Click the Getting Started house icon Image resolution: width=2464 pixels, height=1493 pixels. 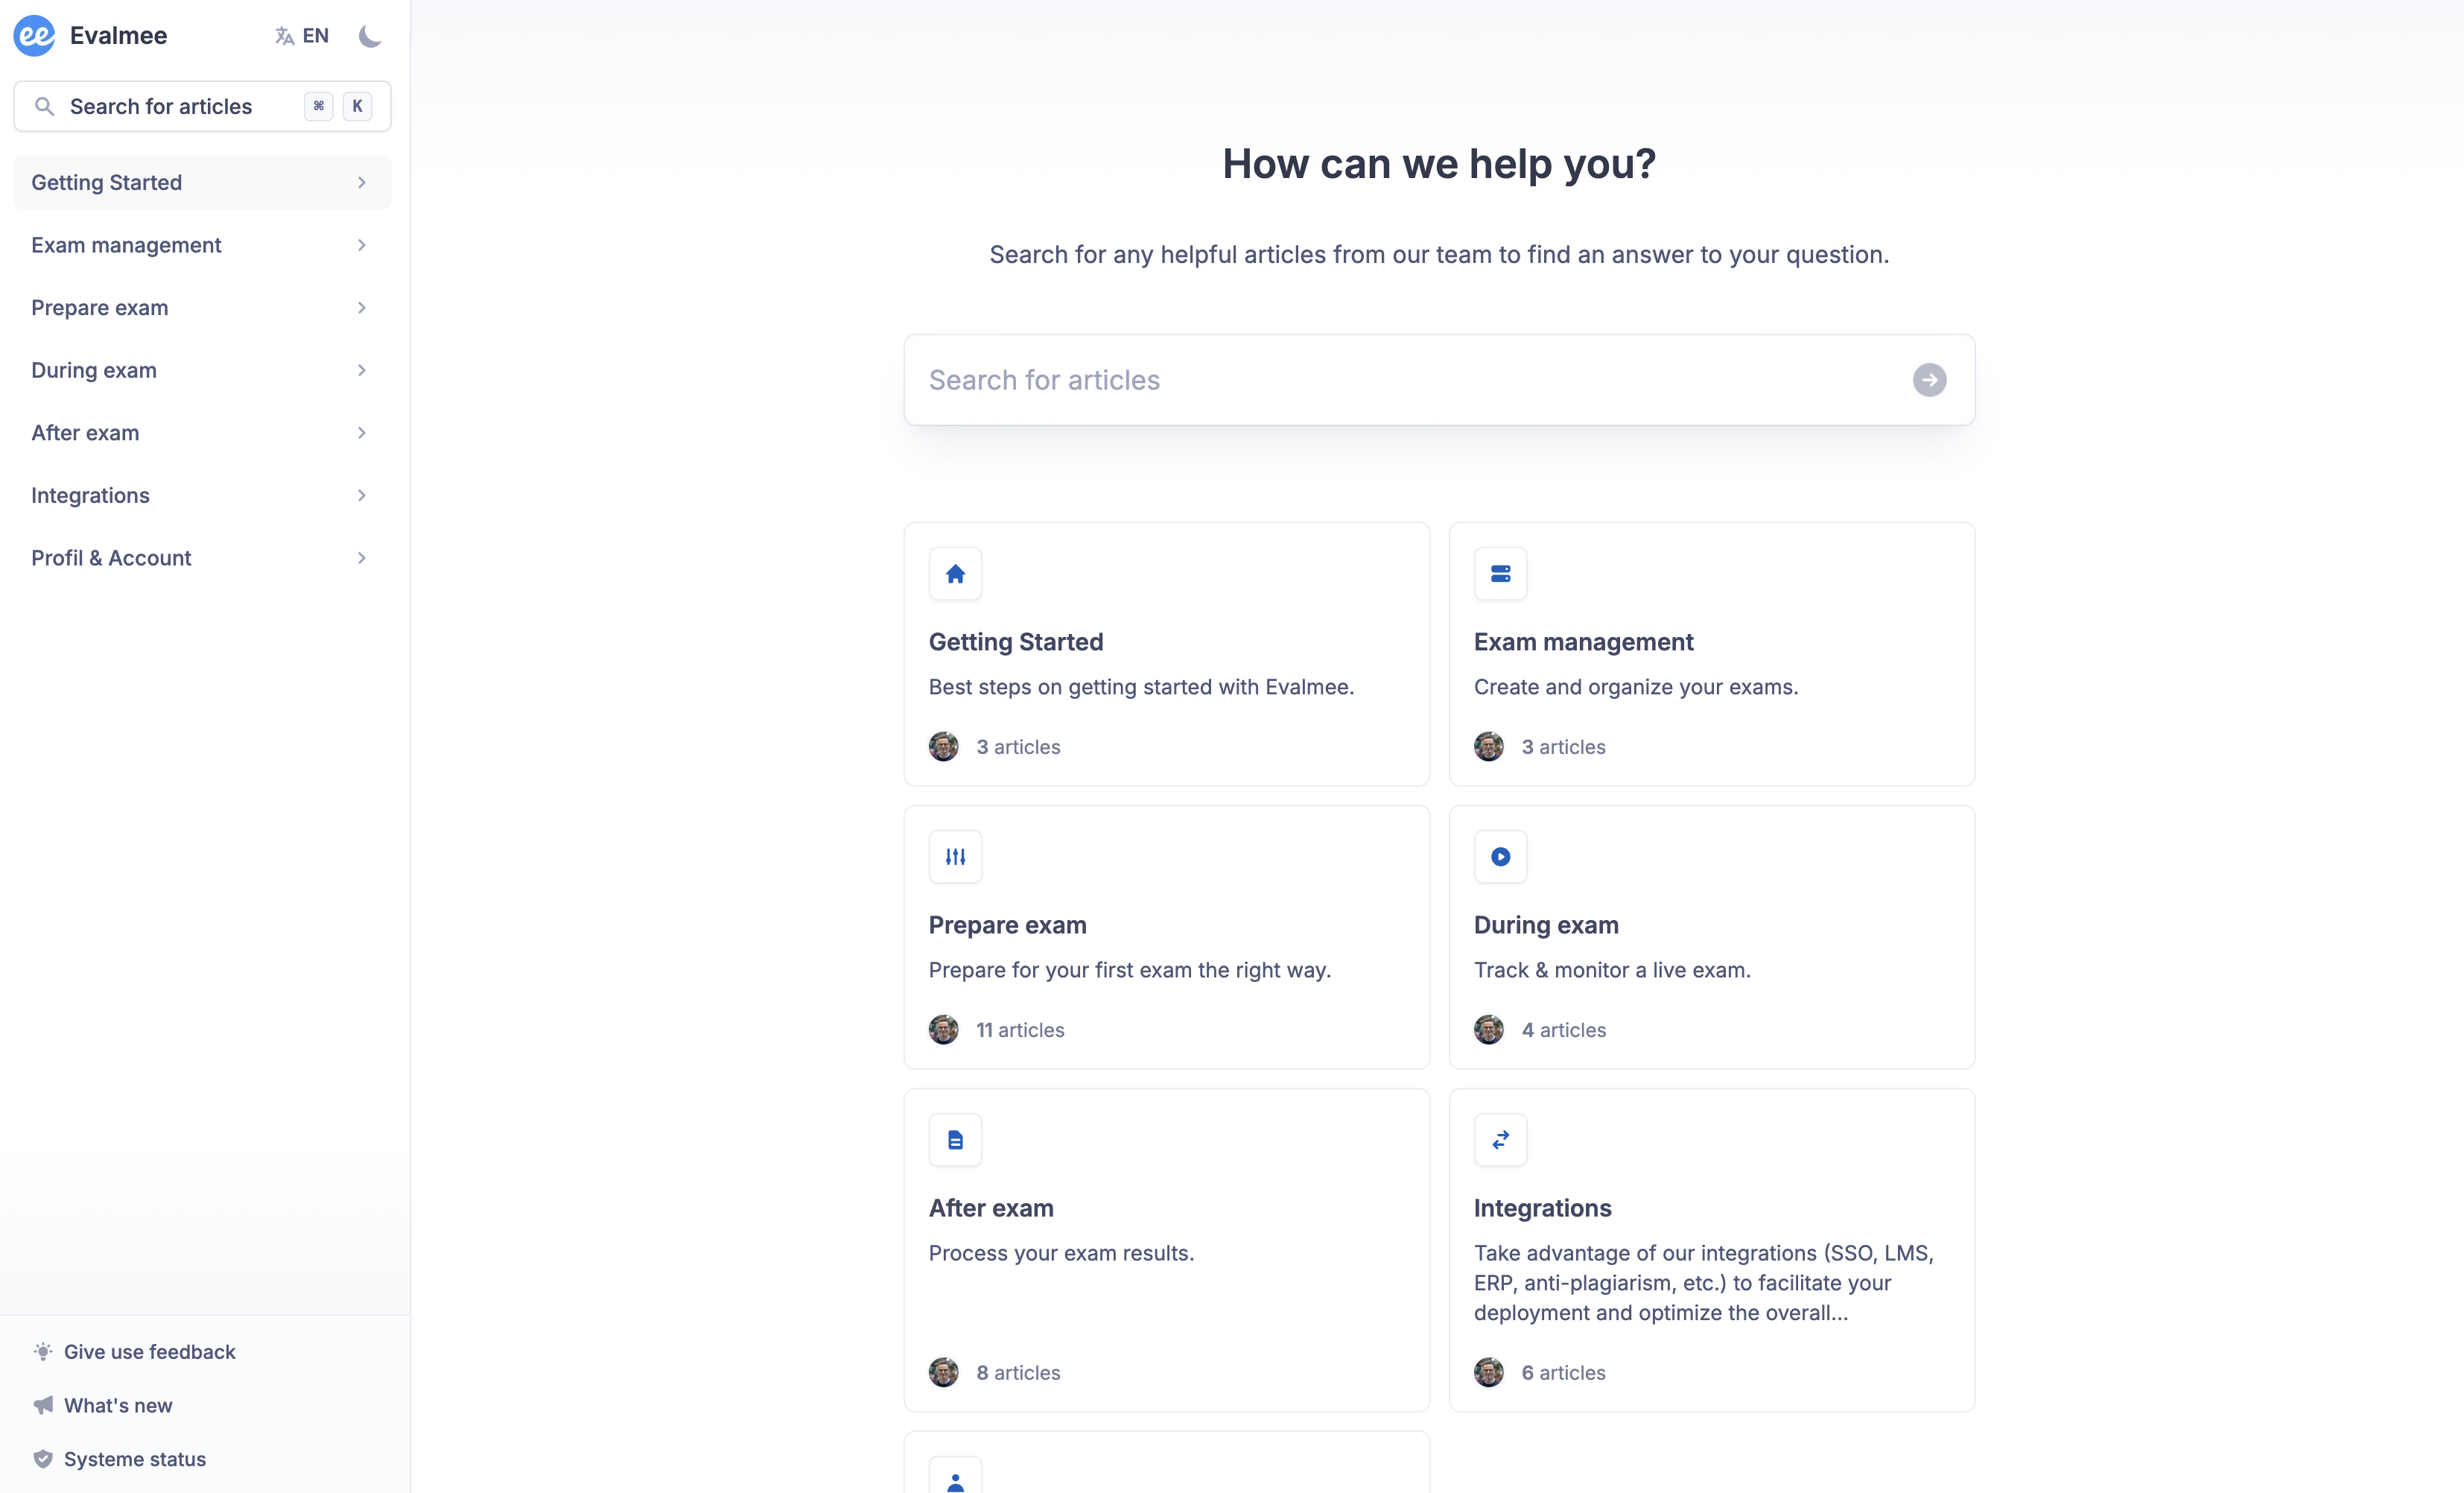(x=955, y=574)
